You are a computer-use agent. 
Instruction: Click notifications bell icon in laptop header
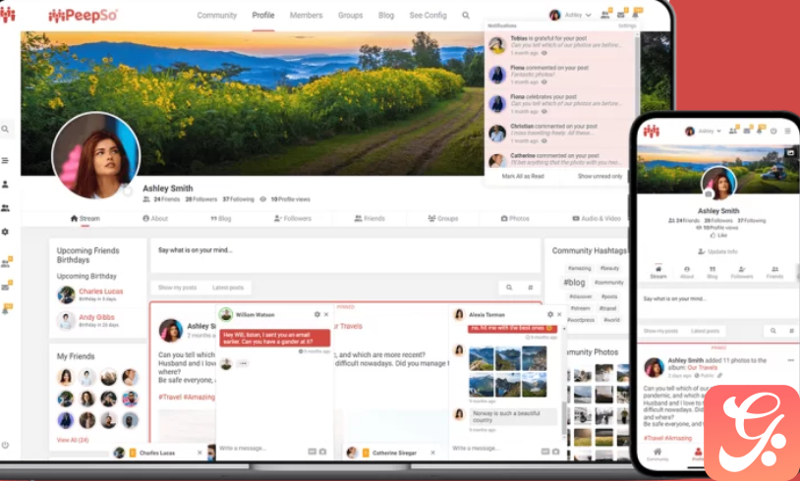636,16
